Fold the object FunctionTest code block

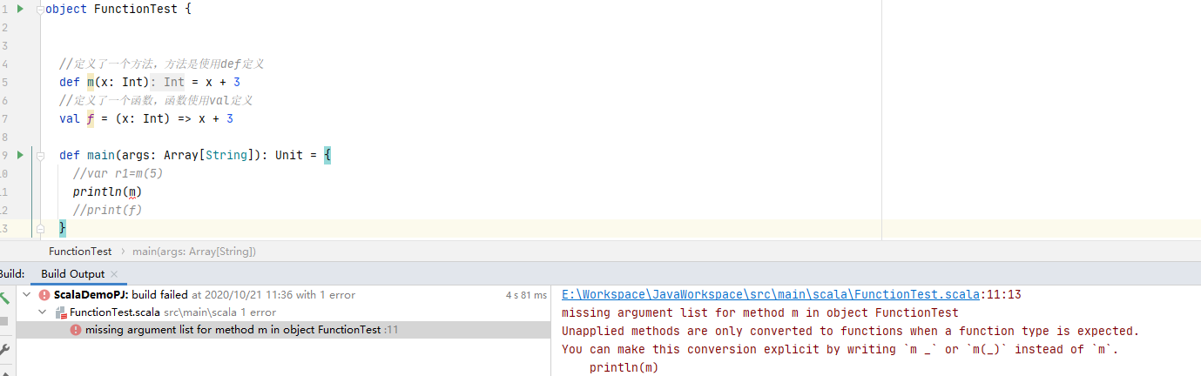(x=40, y=10)
